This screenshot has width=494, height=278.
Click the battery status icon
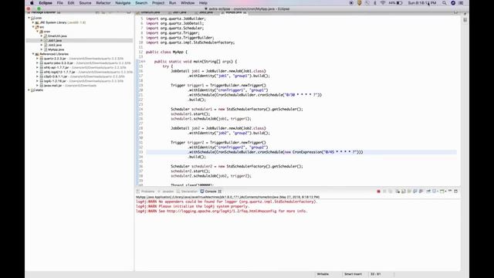[x=400, y=3]
